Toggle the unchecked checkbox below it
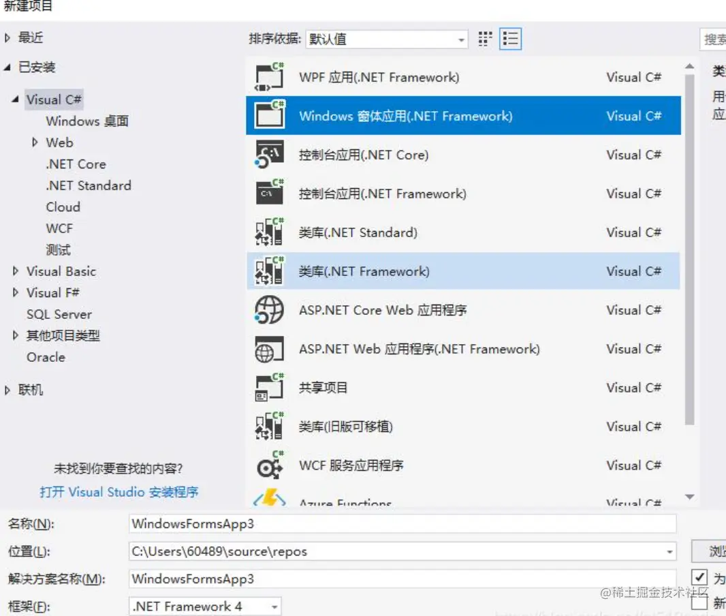The image size is (726, 616). (x=699, y=602)
